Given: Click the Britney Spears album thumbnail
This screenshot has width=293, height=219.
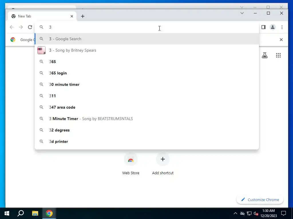Looking at the screenshot, I should (x=41, y=50).
